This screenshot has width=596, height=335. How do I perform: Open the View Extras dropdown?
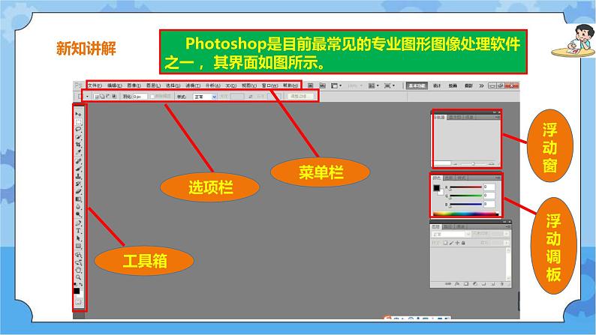click(x=336, y=85)
